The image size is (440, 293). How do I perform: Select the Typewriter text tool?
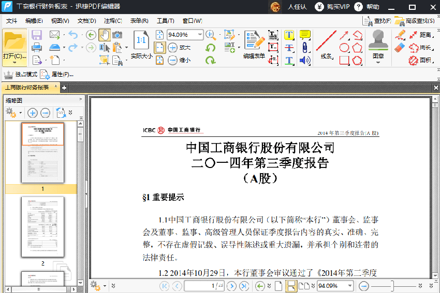click(273, 35)
